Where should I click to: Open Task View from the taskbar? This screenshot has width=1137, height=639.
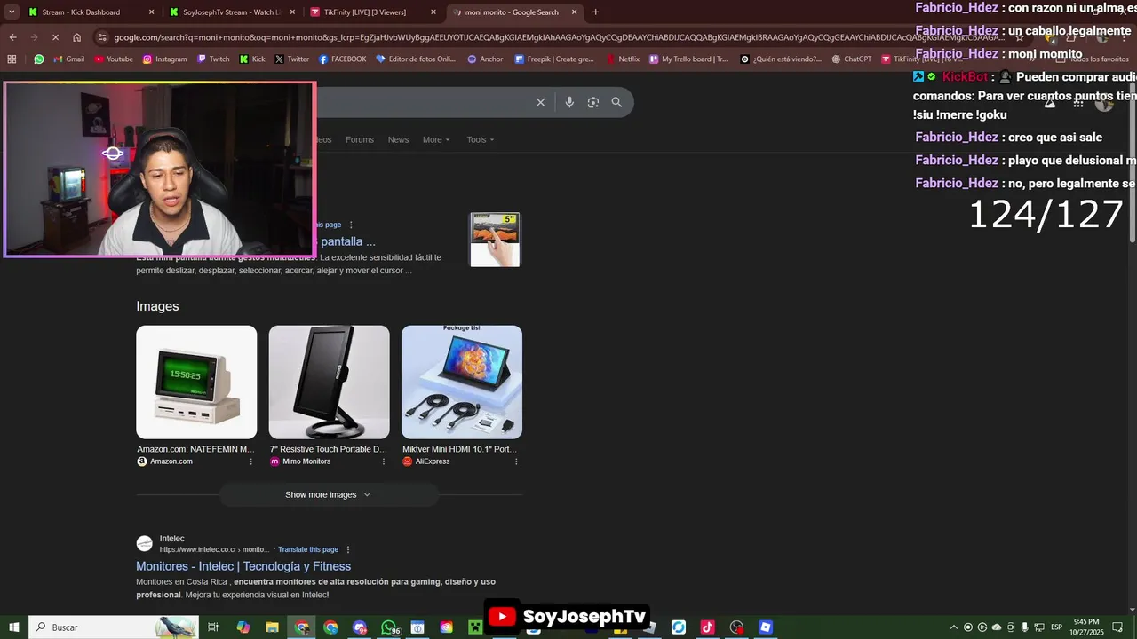(213, 627)
